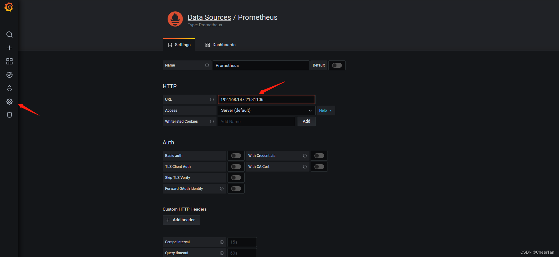This screenshot has width=559, height=257.
Task: Expand the Help section next to Access
Action: (326, 110)
